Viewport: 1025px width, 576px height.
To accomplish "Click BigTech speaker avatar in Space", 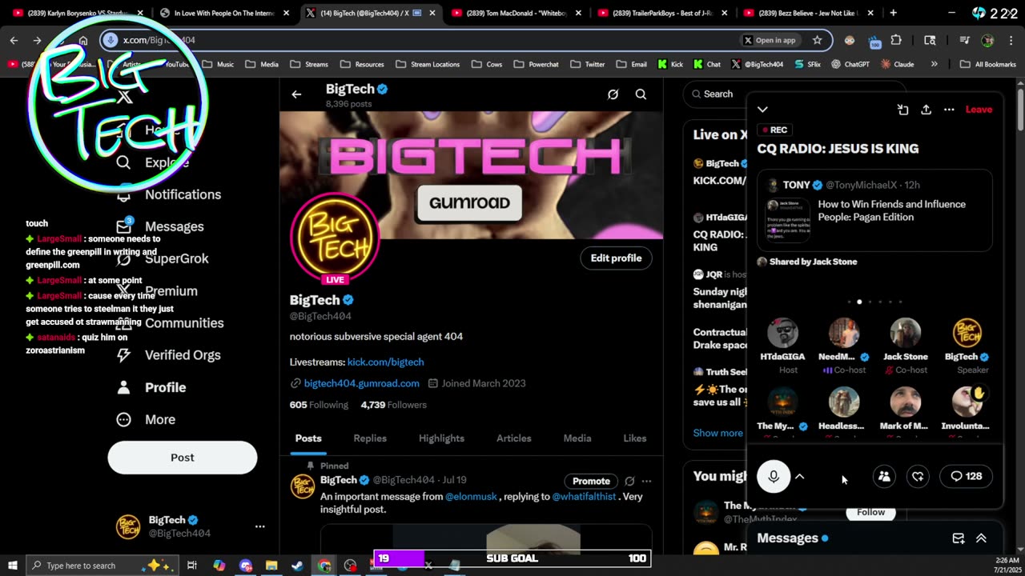I will (967, 333).
